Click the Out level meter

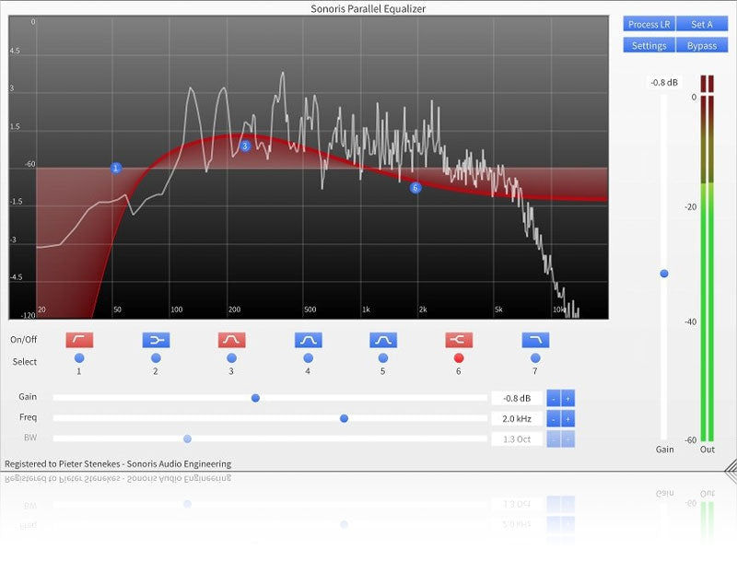point(708,268)
